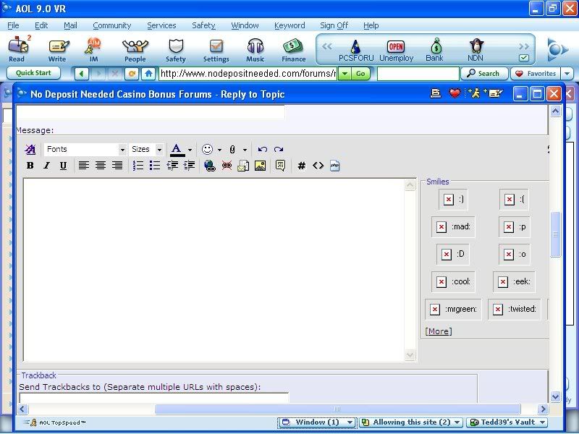Center-align text in editor
This screenshot has height=434, width=579.
click(101, 166)
